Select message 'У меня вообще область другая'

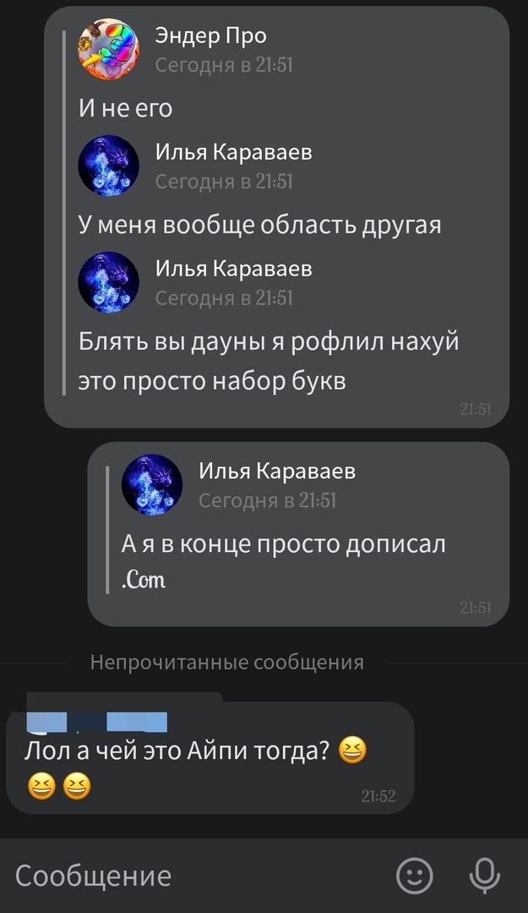(259, 226)
